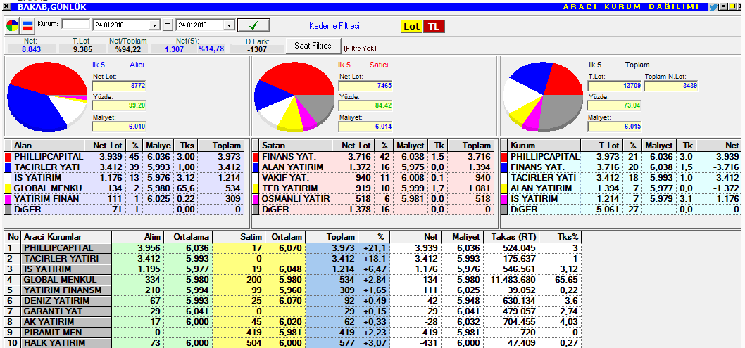745x348 pixels.
Task: Switch the display unit to TL
Action: [434, 27]
